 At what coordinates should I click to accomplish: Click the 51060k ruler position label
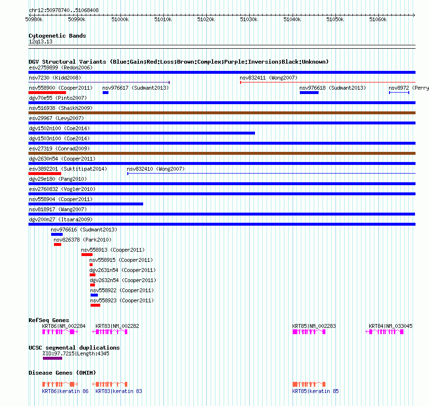378,19
